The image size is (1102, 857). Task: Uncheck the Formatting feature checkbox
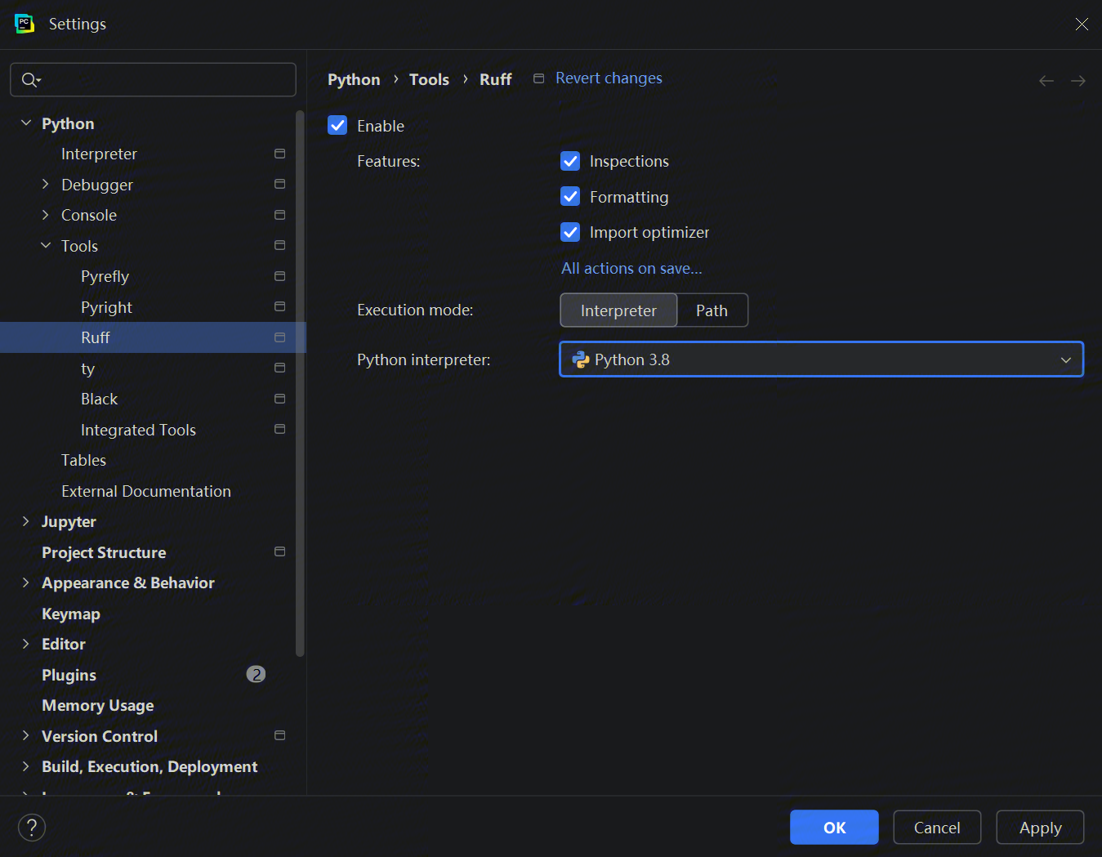(x=570, y=196)
